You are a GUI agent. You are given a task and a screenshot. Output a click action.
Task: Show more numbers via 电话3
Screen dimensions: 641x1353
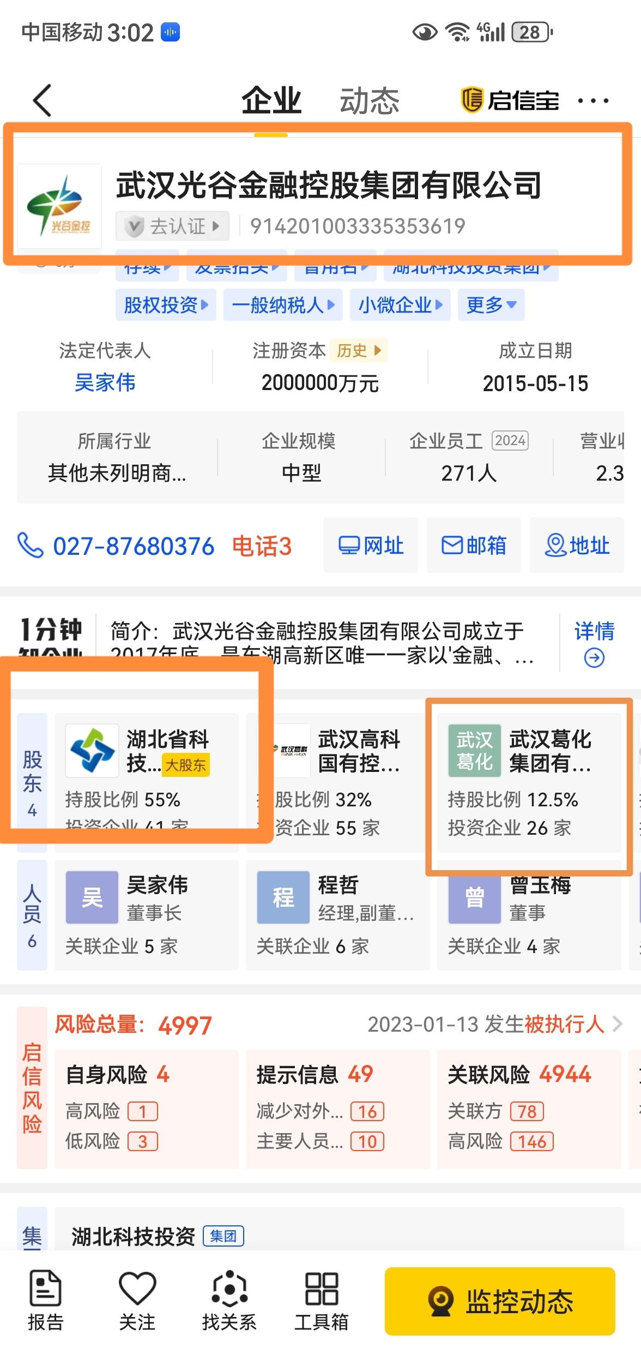(262, 546)
